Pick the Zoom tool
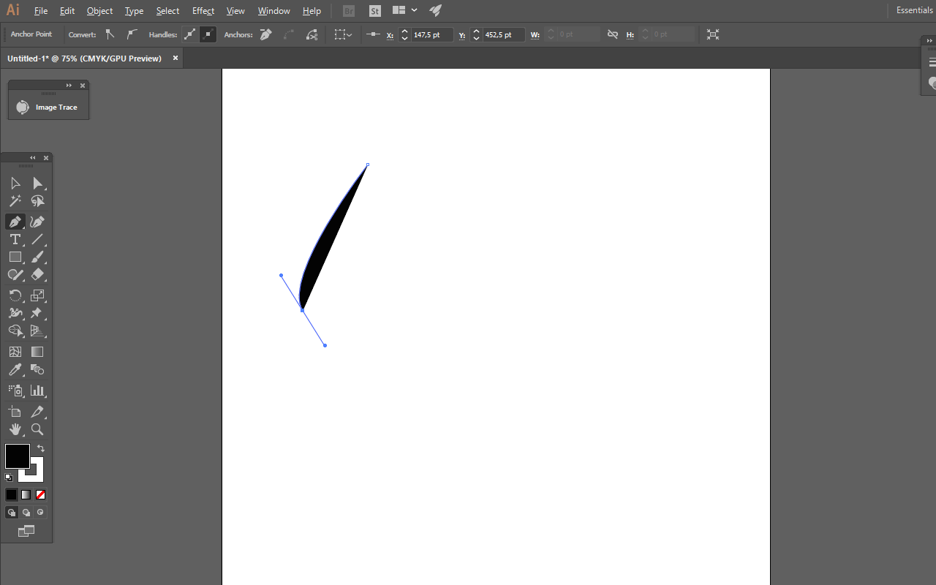The height and width of the screenshot is (585, 936). point(36,429)
